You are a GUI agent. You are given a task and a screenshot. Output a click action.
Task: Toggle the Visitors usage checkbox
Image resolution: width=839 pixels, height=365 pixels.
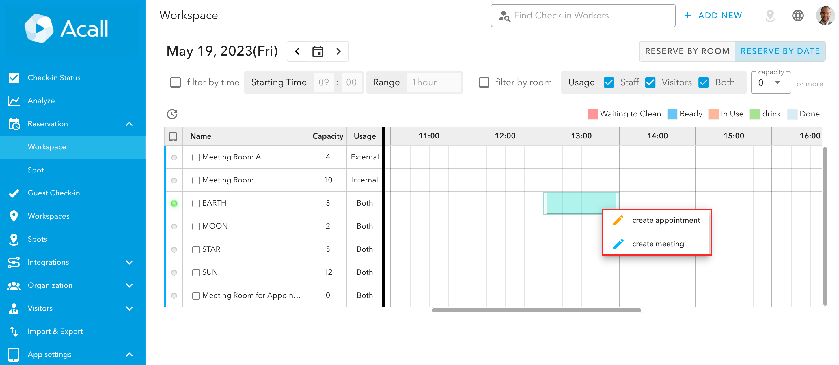(650, 82)
